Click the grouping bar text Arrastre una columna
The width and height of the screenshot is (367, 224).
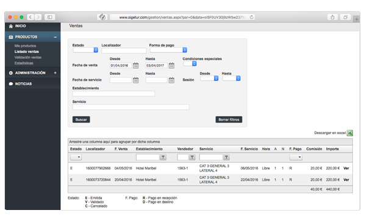tap(115, 142)
